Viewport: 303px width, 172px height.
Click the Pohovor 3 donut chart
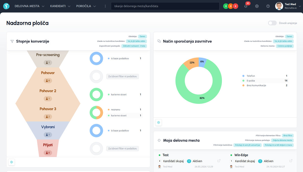coord(96,113)
